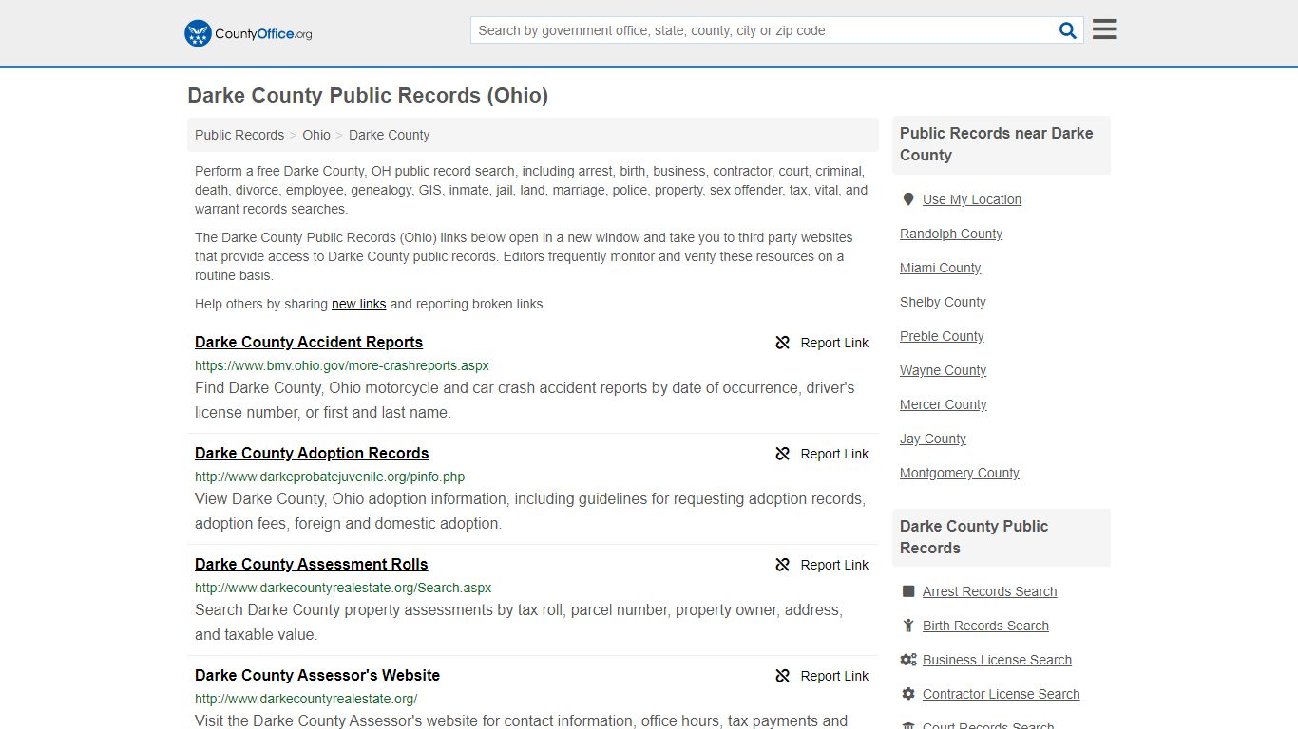
Task: Open Wayne County records
Action: (x=943, y=370)
